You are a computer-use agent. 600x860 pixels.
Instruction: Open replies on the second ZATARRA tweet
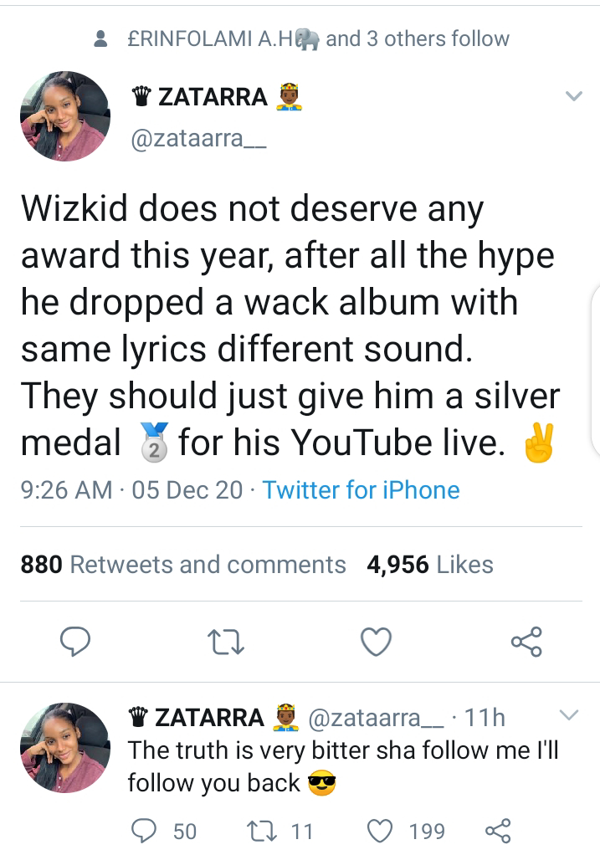click(x=164, y=832)
